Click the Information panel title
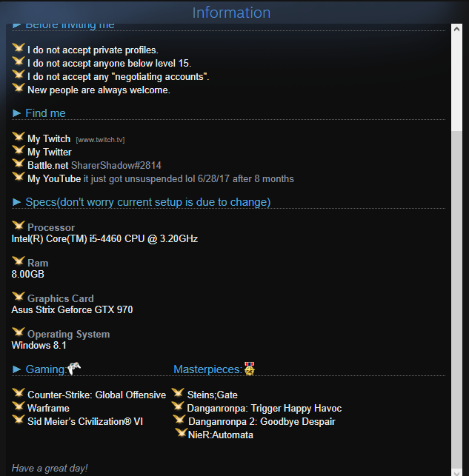This screenshot has width=469, height=476. pos(231,13)
